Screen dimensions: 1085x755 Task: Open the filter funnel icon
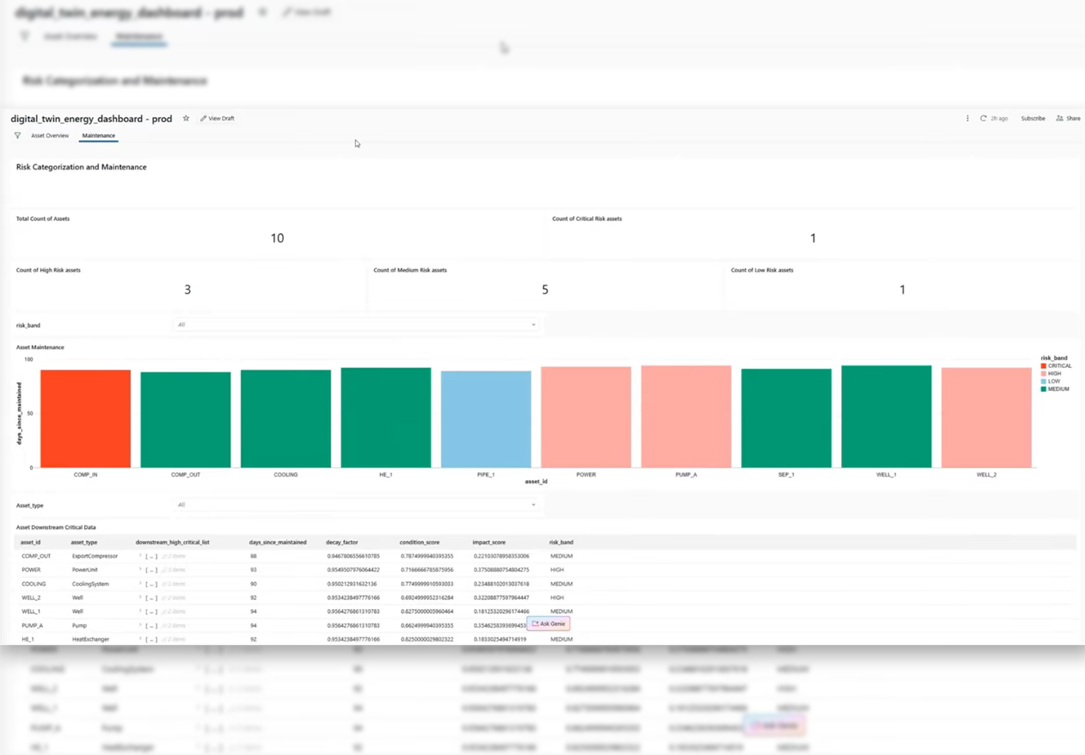pos(18,136)
